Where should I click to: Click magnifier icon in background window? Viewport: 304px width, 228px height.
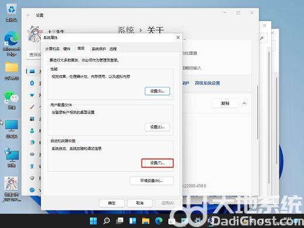(x=262, y=38)
